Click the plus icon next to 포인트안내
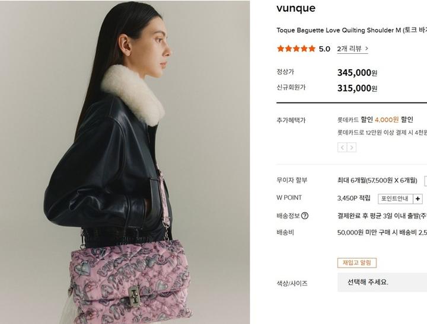The height and width of the screenshot is (324, 427). point(418,199)
